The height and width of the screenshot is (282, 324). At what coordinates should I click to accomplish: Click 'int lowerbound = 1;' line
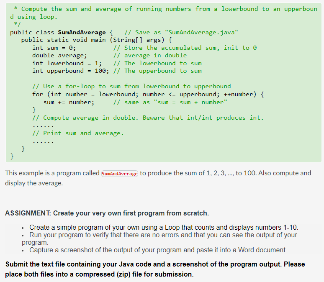tap(67, 63)
